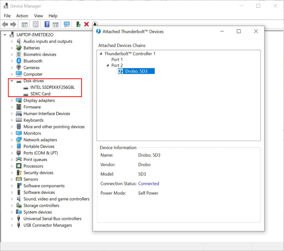The width and height of the screenshot is (284, 251).
Task: Expand Universal Serial Bus controllers
Action: pyautogui.click(x=12, y=219)
